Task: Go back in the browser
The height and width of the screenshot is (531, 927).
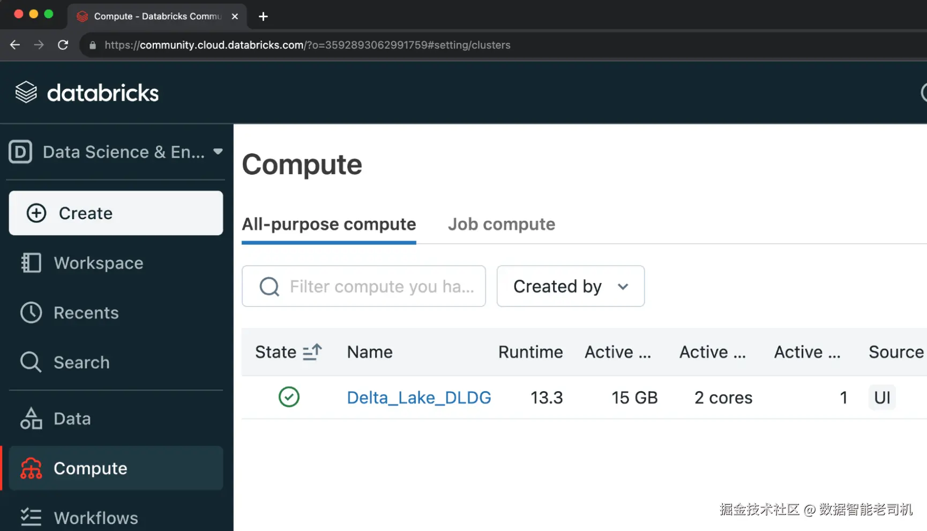Action: click(15, 45)
